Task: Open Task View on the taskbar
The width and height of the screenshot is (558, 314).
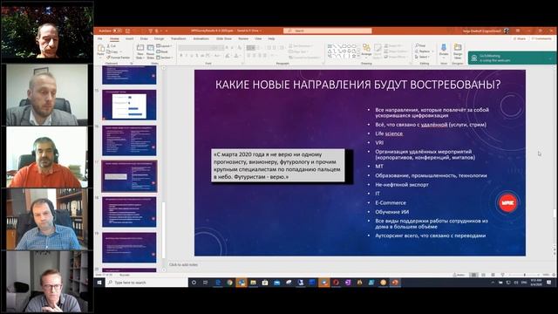Action: (206, 283)
